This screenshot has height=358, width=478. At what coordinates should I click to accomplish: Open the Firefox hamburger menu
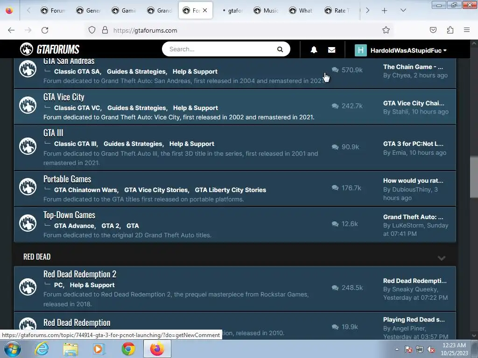(x=467, y=30)
